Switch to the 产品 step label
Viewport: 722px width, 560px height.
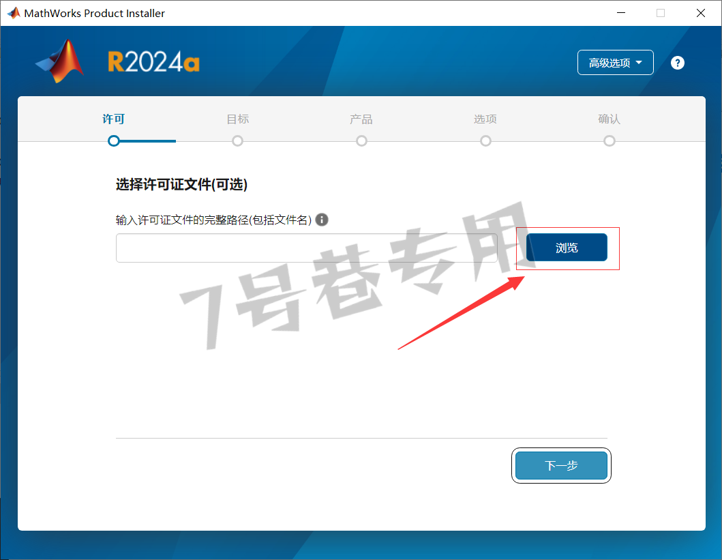click(361, 119)
